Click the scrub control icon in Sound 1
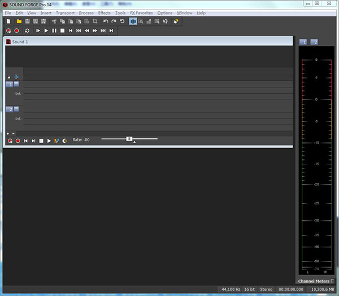This screenshot has width=339, height=296. pyautogui.click(x=64, y=141)
